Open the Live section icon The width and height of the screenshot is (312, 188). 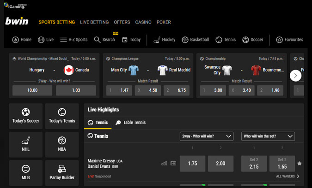(41, 40)
